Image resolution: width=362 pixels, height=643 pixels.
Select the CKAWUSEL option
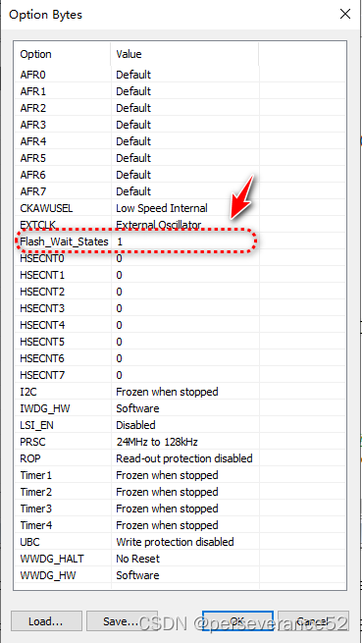pos(46,208)
